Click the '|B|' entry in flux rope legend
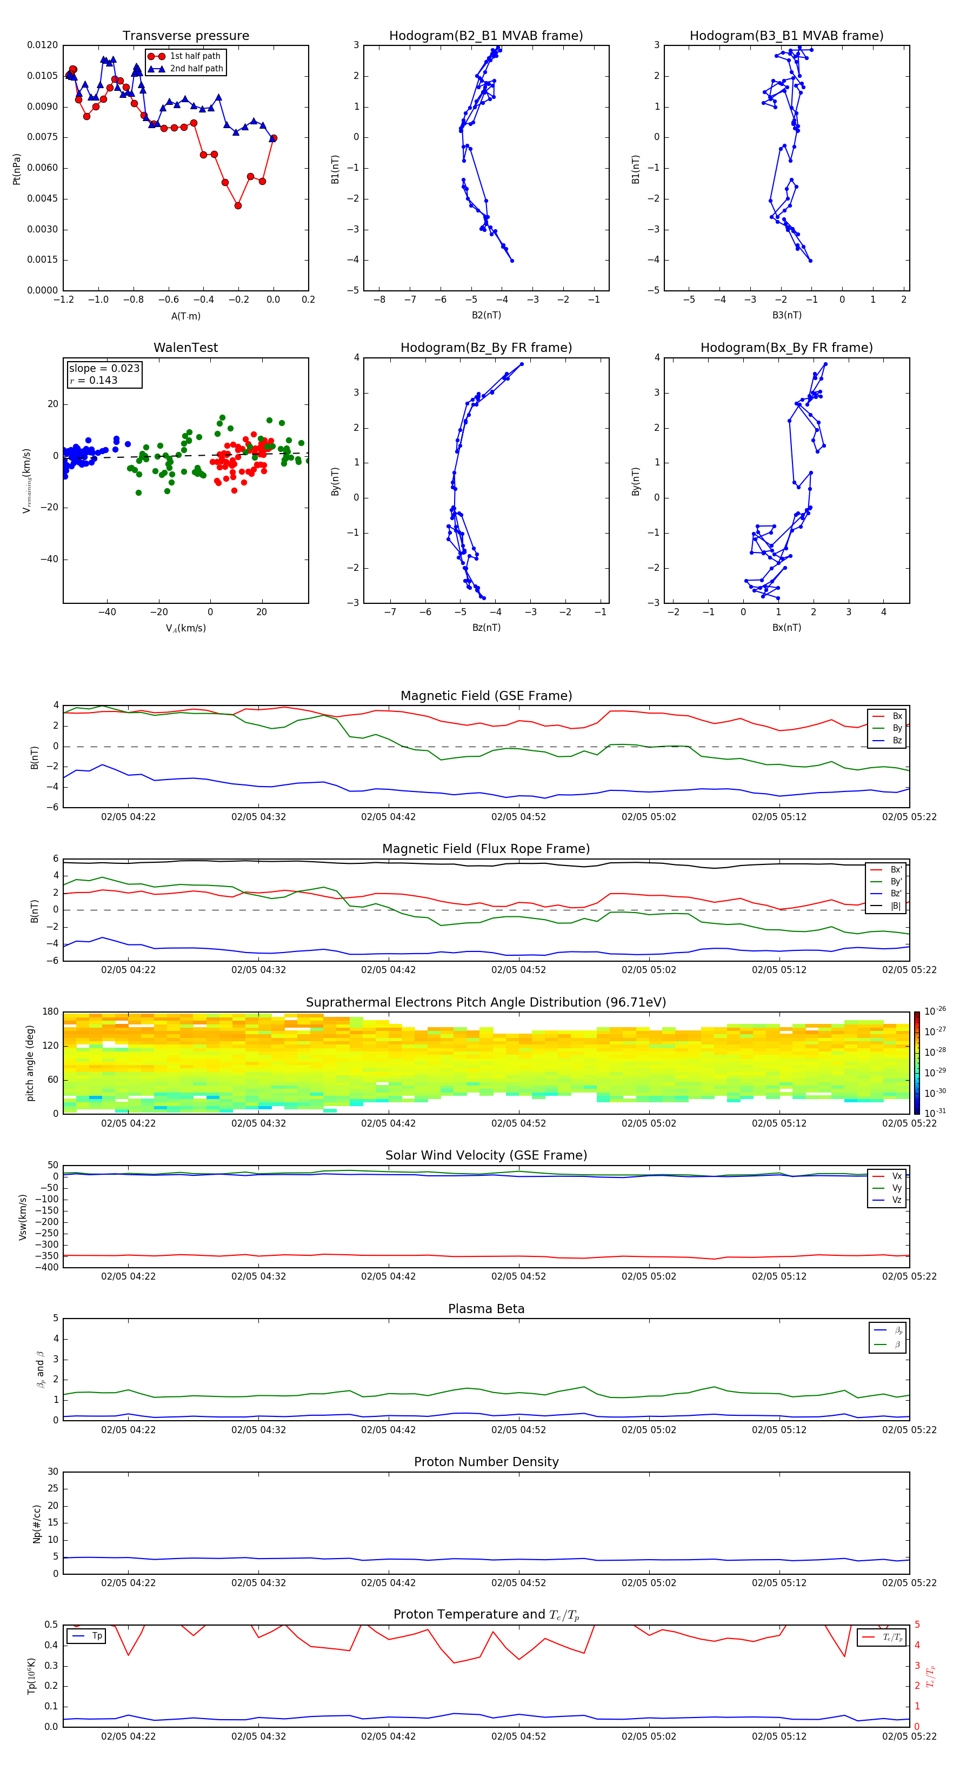Viewport: 973px width, 1784px height. (x=886, y=906)
